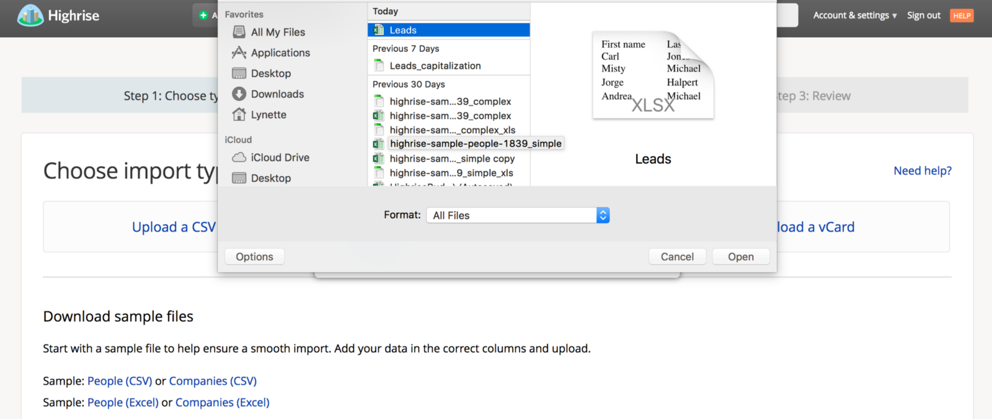Select highrise-sam..._complex_xls file name
The height and width of the screenshot is (419, 992).
(453, 130)
